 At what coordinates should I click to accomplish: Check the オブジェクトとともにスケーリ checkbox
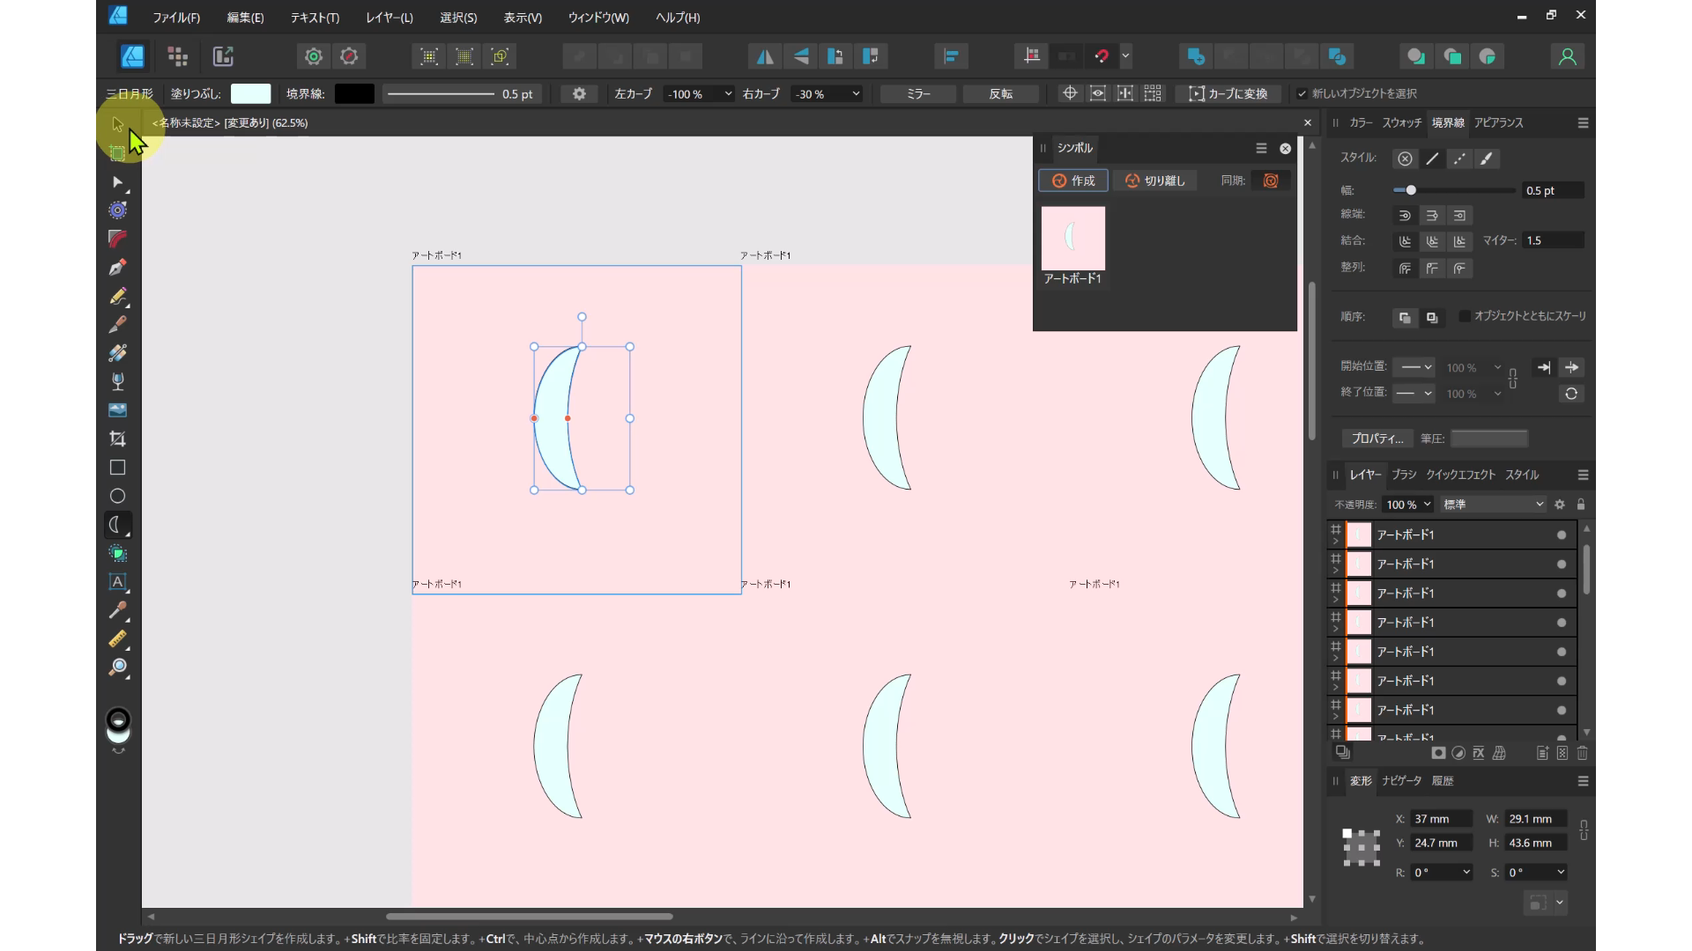tap(1465, 316)
